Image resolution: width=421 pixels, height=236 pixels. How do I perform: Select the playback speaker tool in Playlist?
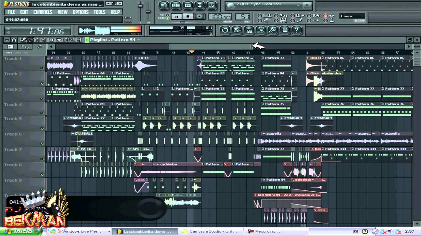(x=79, y=40)
